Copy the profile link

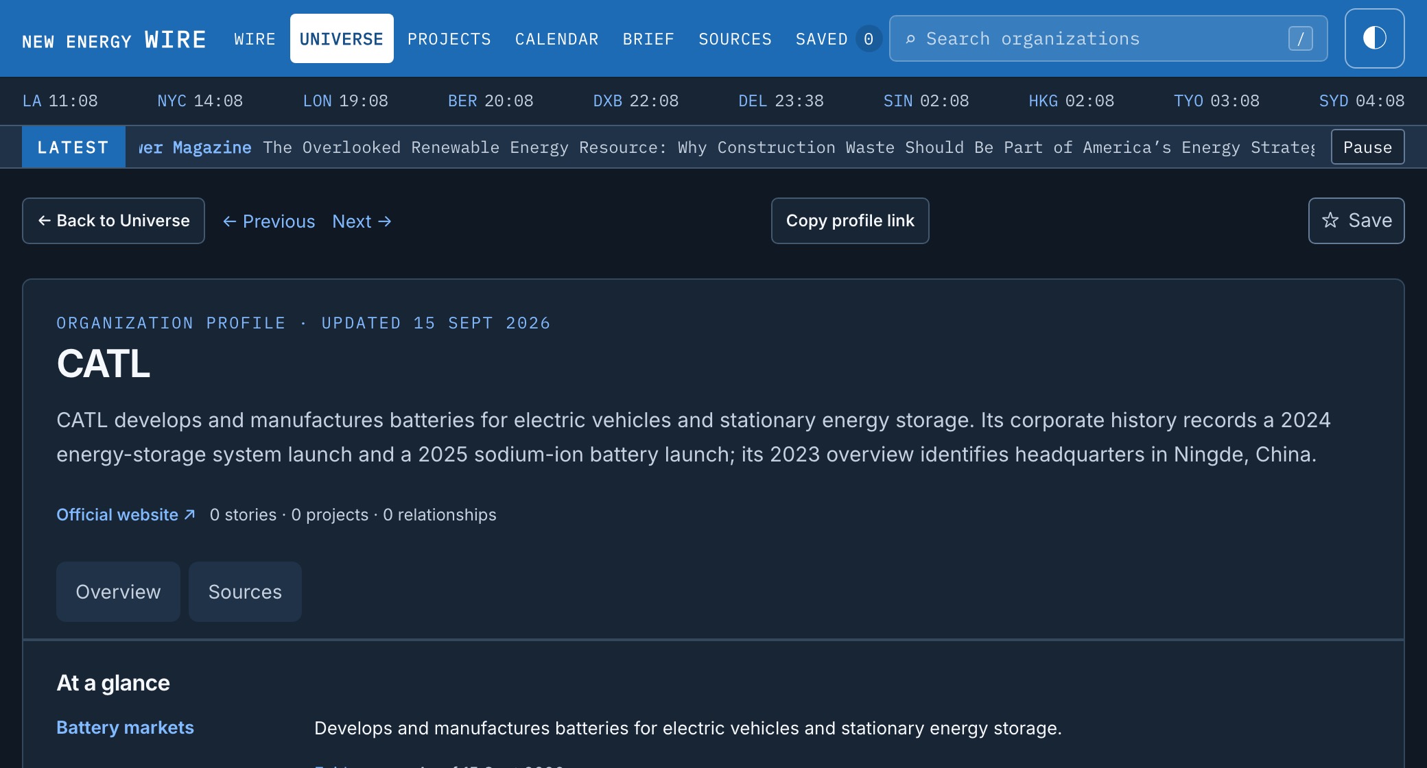pyautogui.click(x=850, y=221)
